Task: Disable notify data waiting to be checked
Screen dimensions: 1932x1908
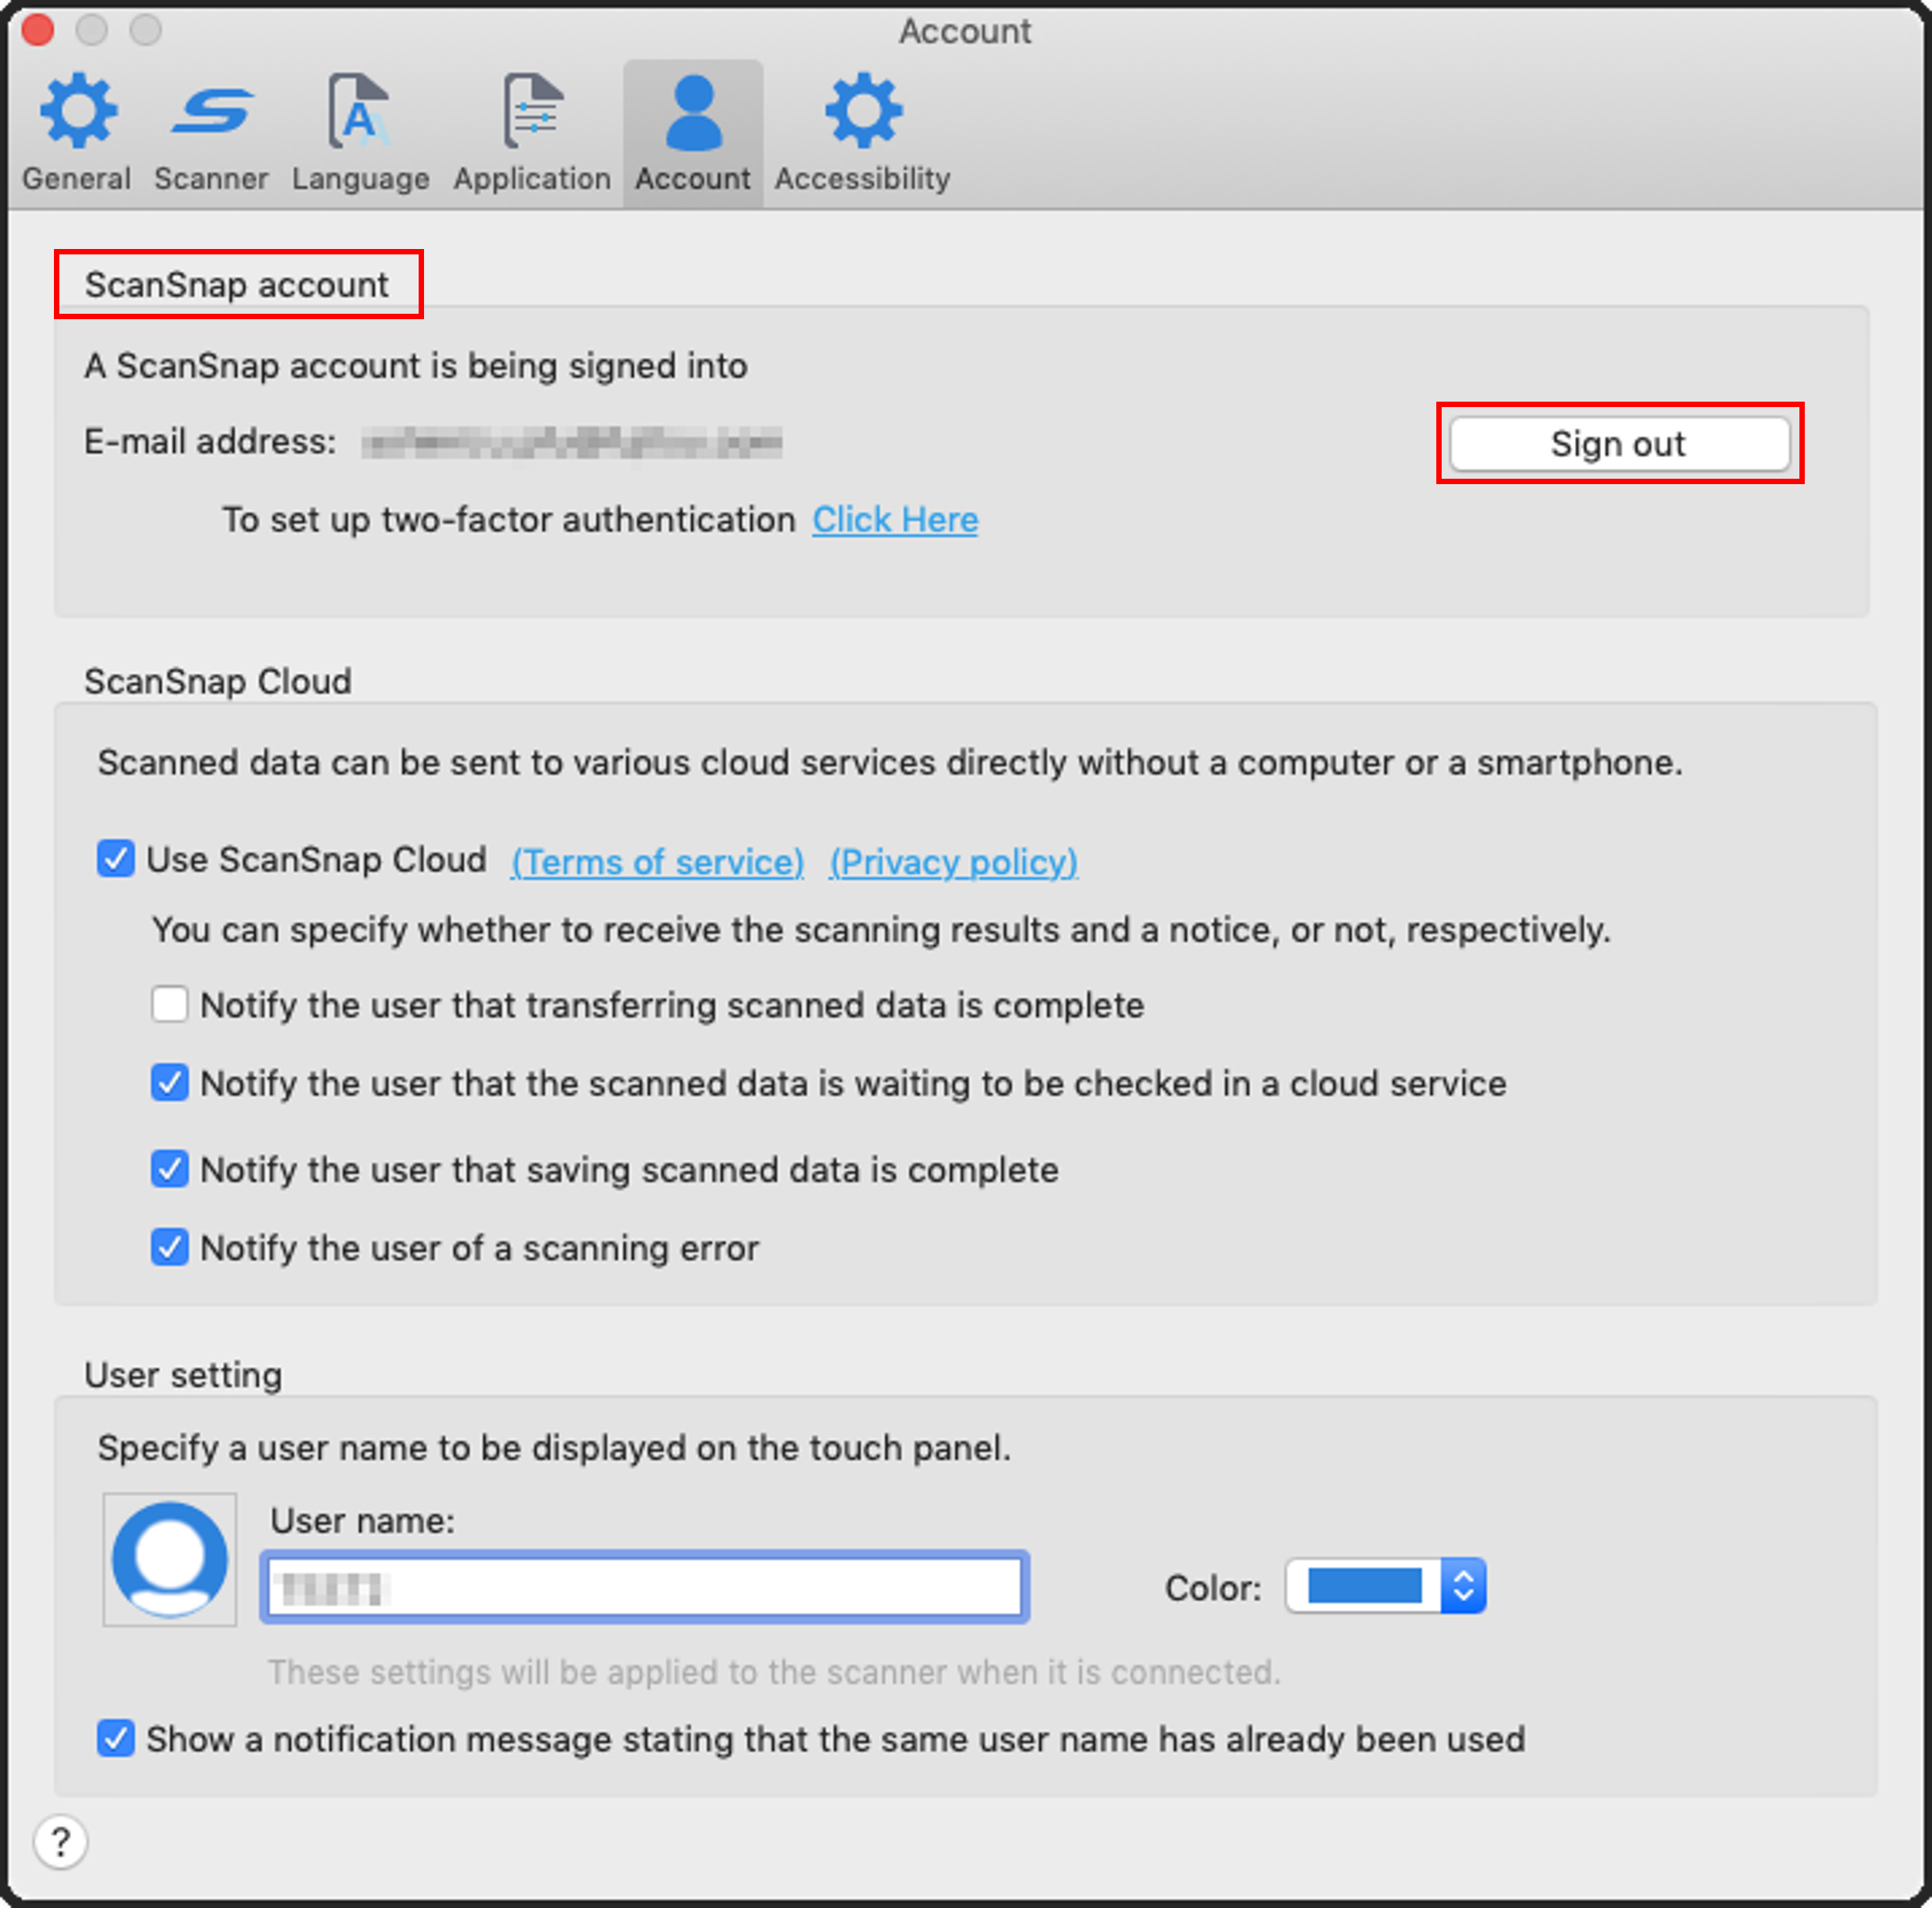Action: 170,1082
